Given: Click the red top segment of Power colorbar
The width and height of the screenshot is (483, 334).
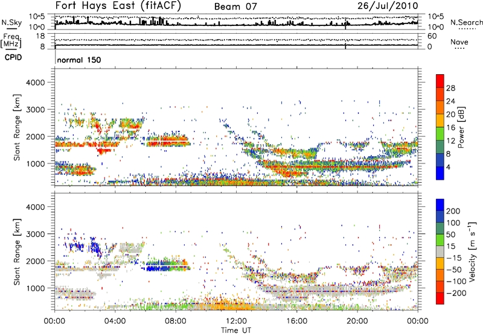Looking at the screenshot, I should [x=440, y=81].
